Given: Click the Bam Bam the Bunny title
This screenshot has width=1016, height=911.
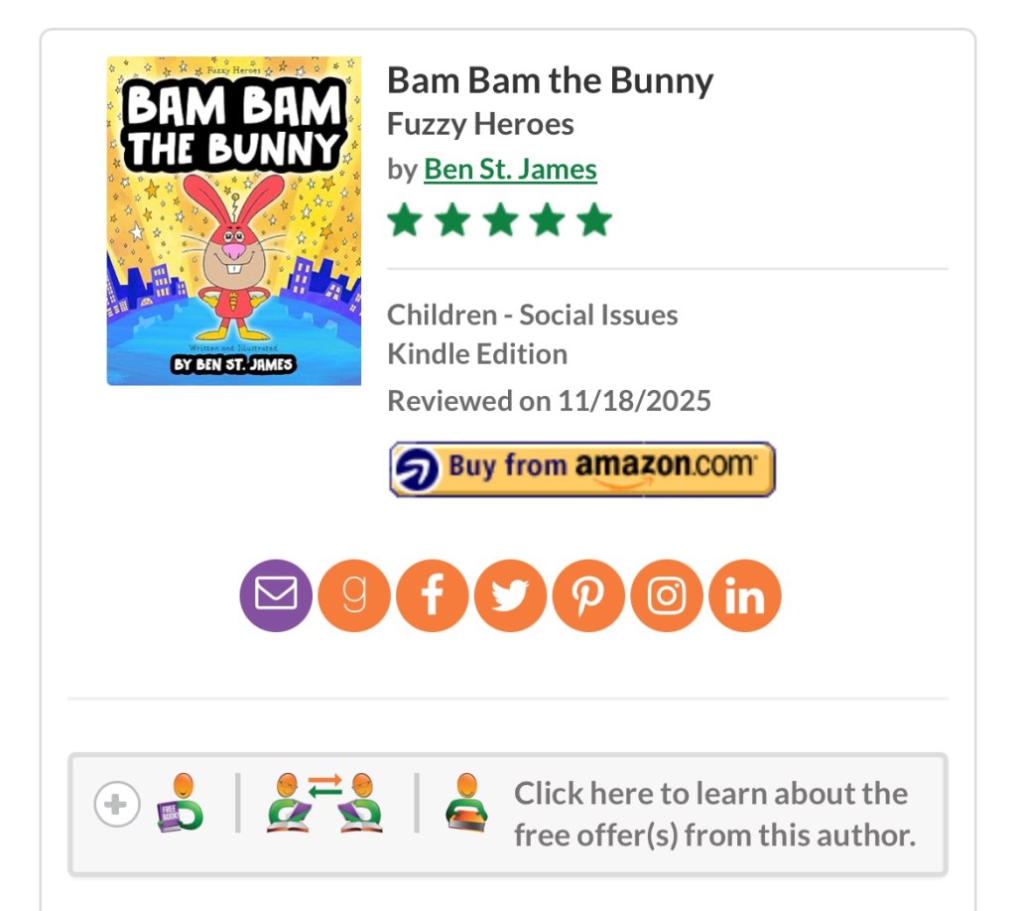Looking at the screenshot, I should coord(550,80).
